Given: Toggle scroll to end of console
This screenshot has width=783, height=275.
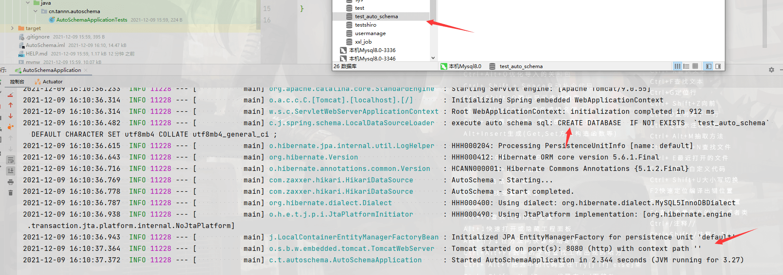Looking at the screenshot, I should (11, 171).
